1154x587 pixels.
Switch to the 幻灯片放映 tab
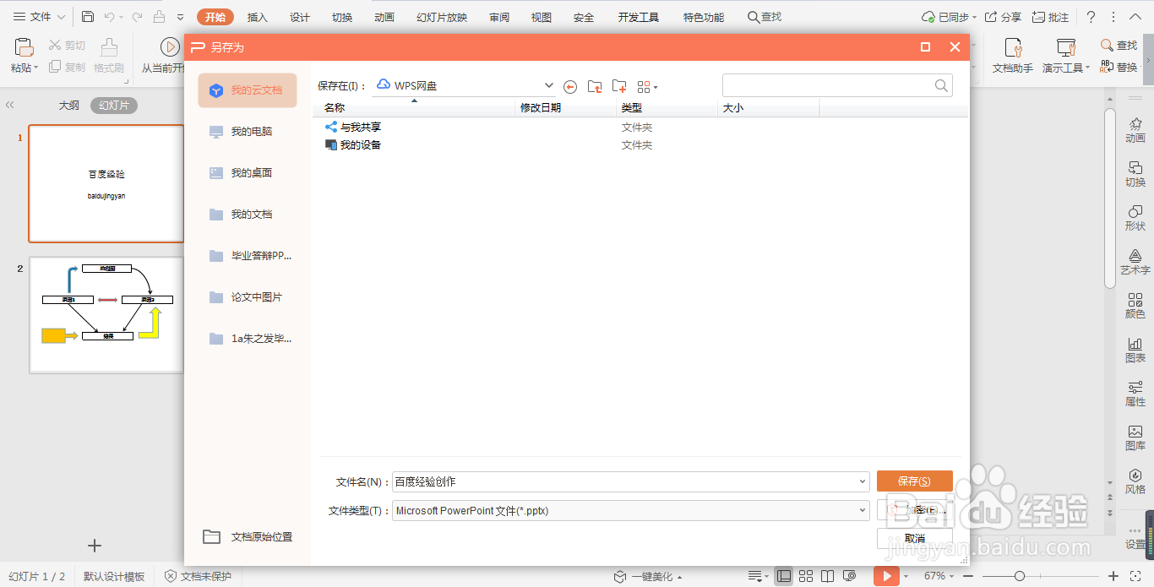coord(442,17)
